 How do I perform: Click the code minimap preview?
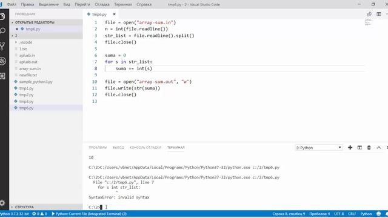(x=368, y=22)
